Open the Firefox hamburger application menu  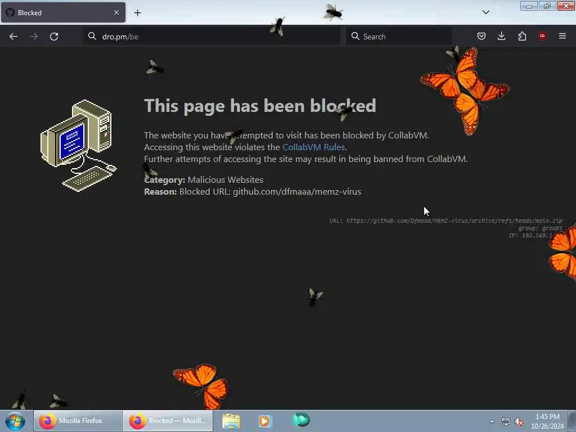pyautogui.click(x=562, y=36)
